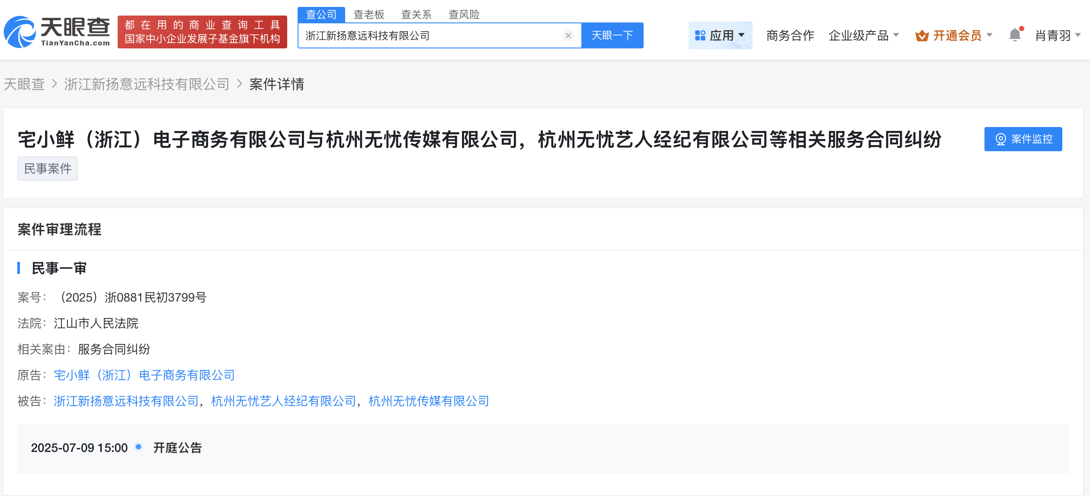1090x496 pixels.
Task: Click the 民事案件 tag
Action: 48,169
